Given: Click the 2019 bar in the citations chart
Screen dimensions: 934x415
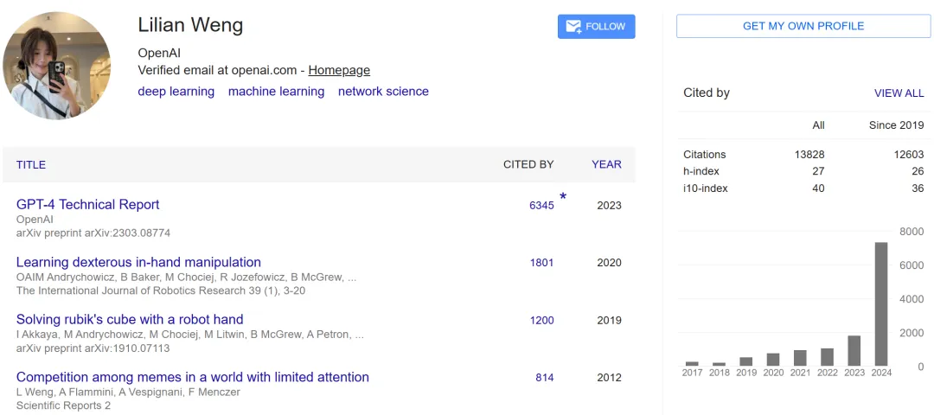Looking at the screenshot, I should click(x=746, y=361).
